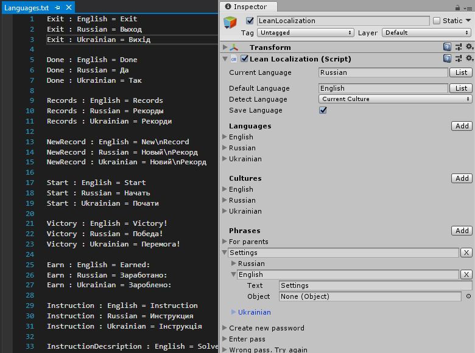Open the Static dropdown arrow
The width and height of the screenshot is (475, 353).
click(x=468, y=21)
